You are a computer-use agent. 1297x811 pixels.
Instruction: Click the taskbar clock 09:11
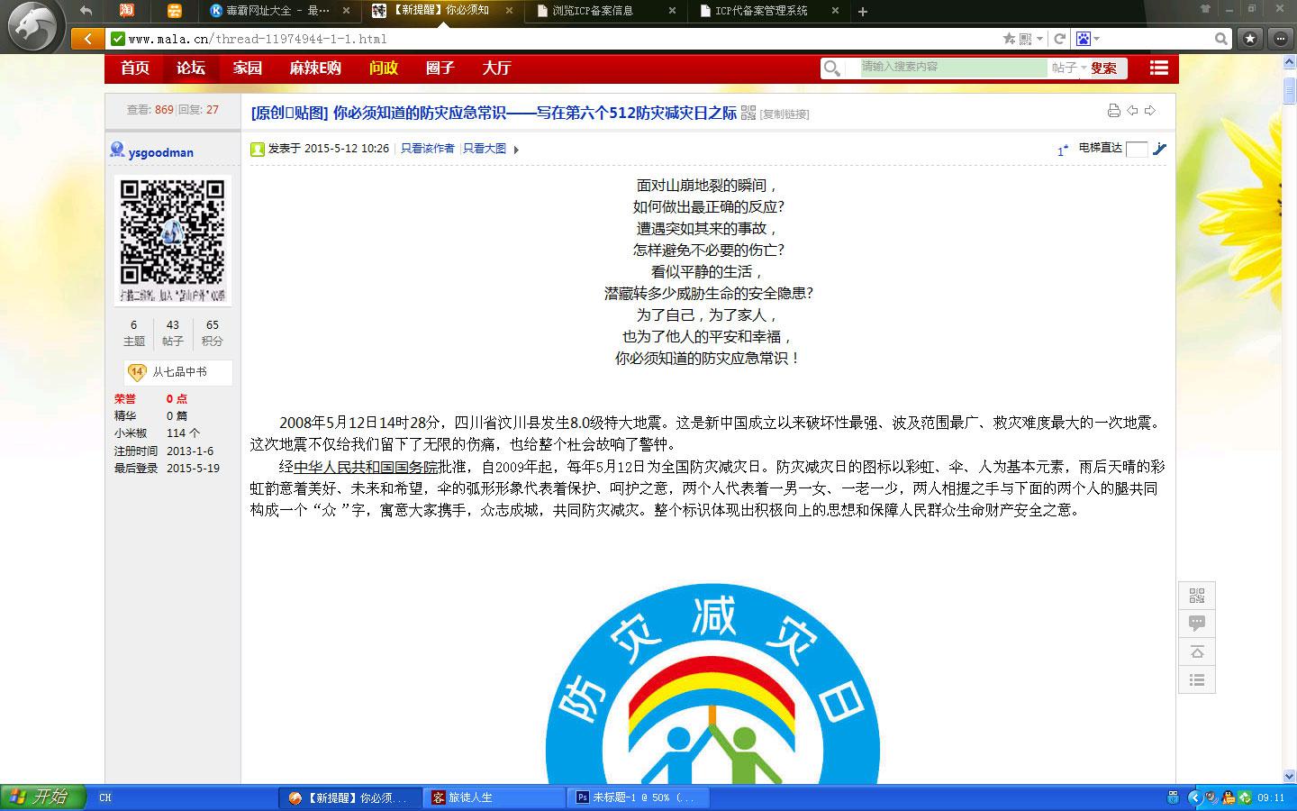click(x=1271, y=797)
